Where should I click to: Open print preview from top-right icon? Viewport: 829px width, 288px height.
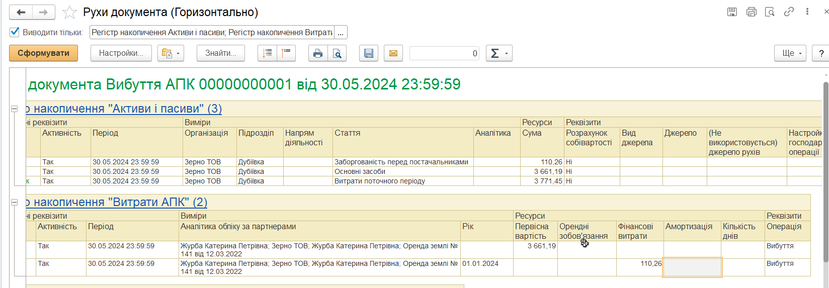(x=770, y=12)
